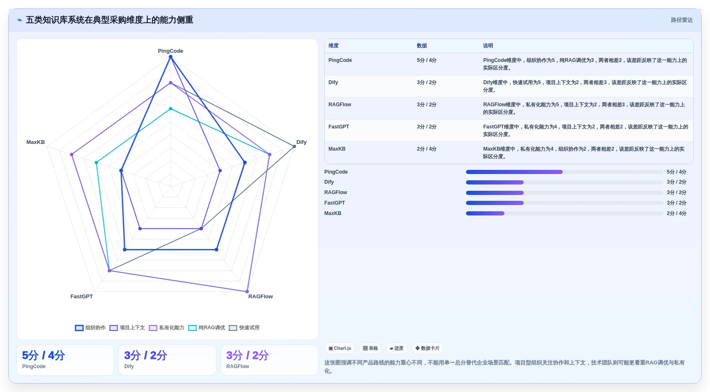710x392 pixels.
Task: Click the 说明 table column header
Action: [x=488, y=46]
